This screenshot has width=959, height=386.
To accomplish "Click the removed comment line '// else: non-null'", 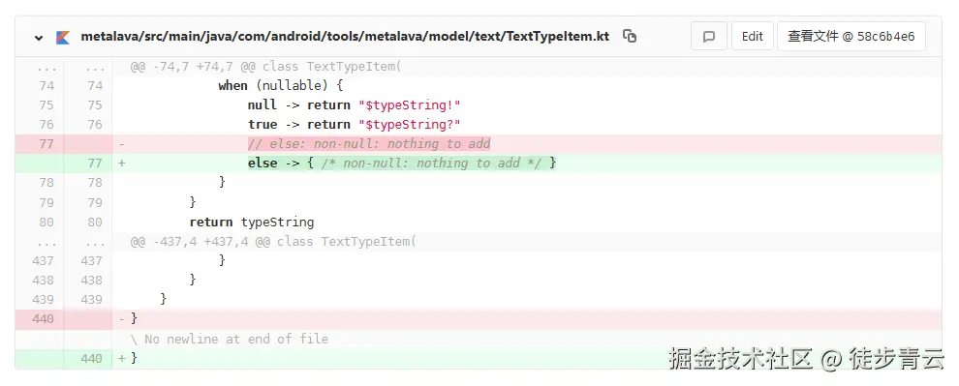I will point(369,144).
